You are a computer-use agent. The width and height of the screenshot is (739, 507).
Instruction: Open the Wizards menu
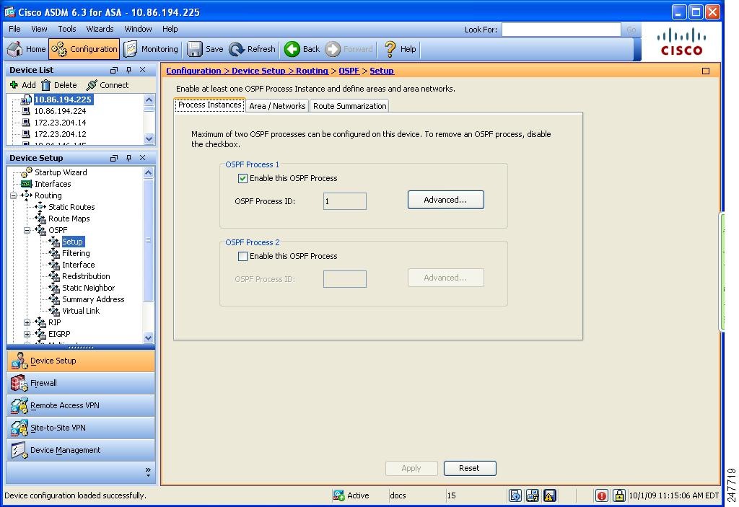[100, 29]
